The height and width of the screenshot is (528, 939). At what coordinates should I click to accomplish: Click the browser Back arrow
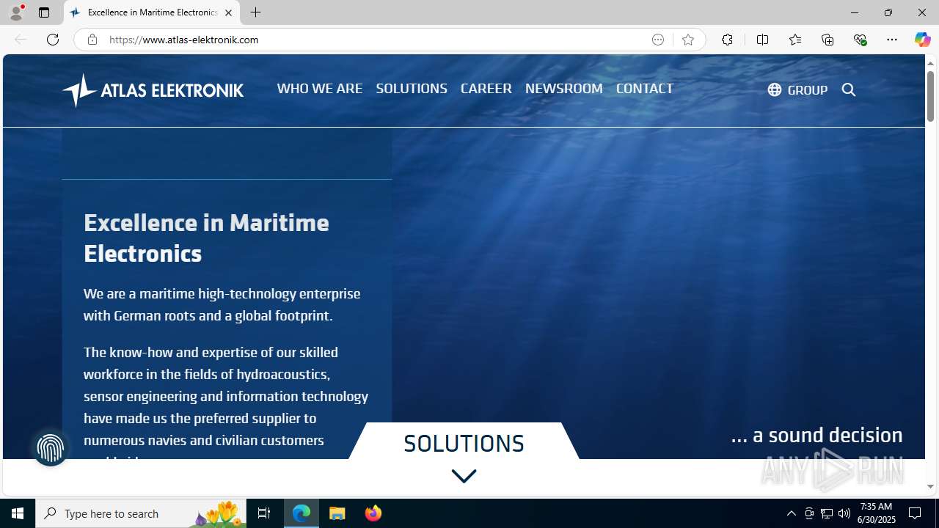coord(21,40)
